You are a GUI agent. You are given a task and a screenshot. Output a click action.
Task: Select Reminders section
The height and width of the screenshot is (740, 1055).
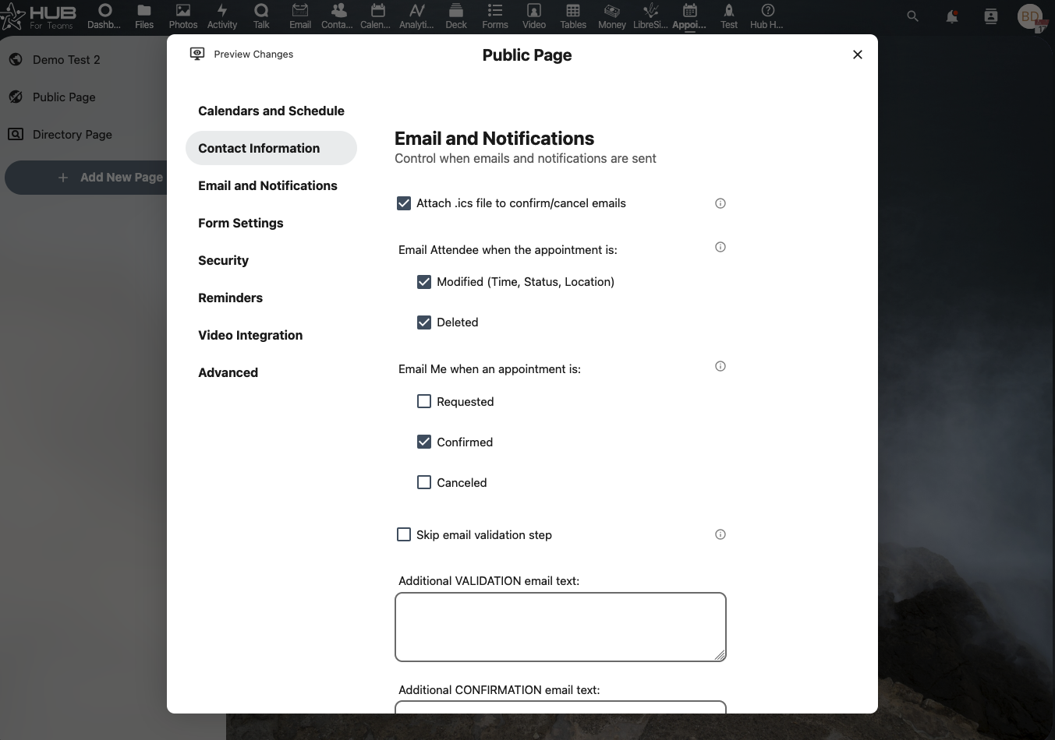pyautogui.click(x=271, y=298)
